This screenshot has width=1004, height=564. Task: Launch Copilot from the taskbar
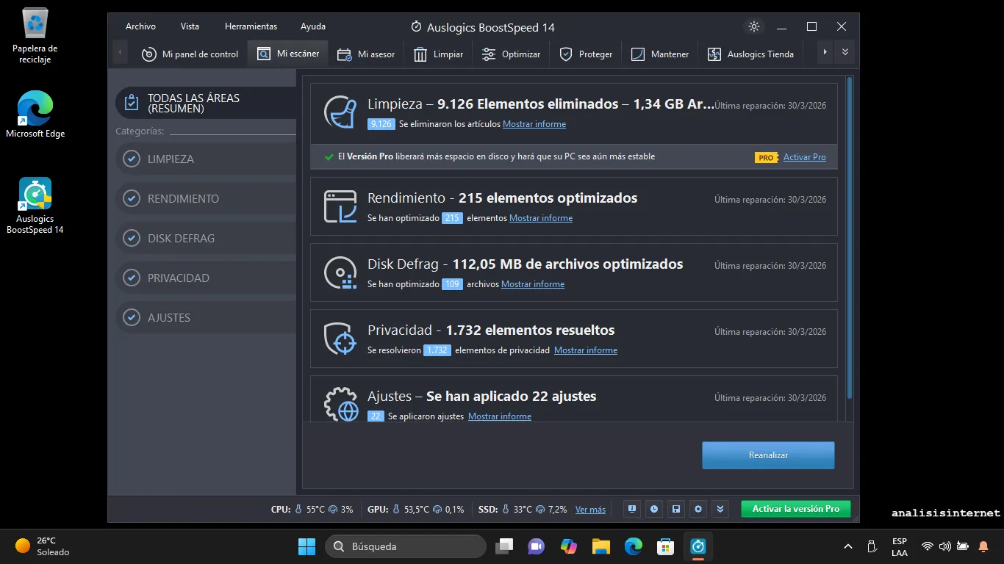pyautogui.click(x=569, y=546)
